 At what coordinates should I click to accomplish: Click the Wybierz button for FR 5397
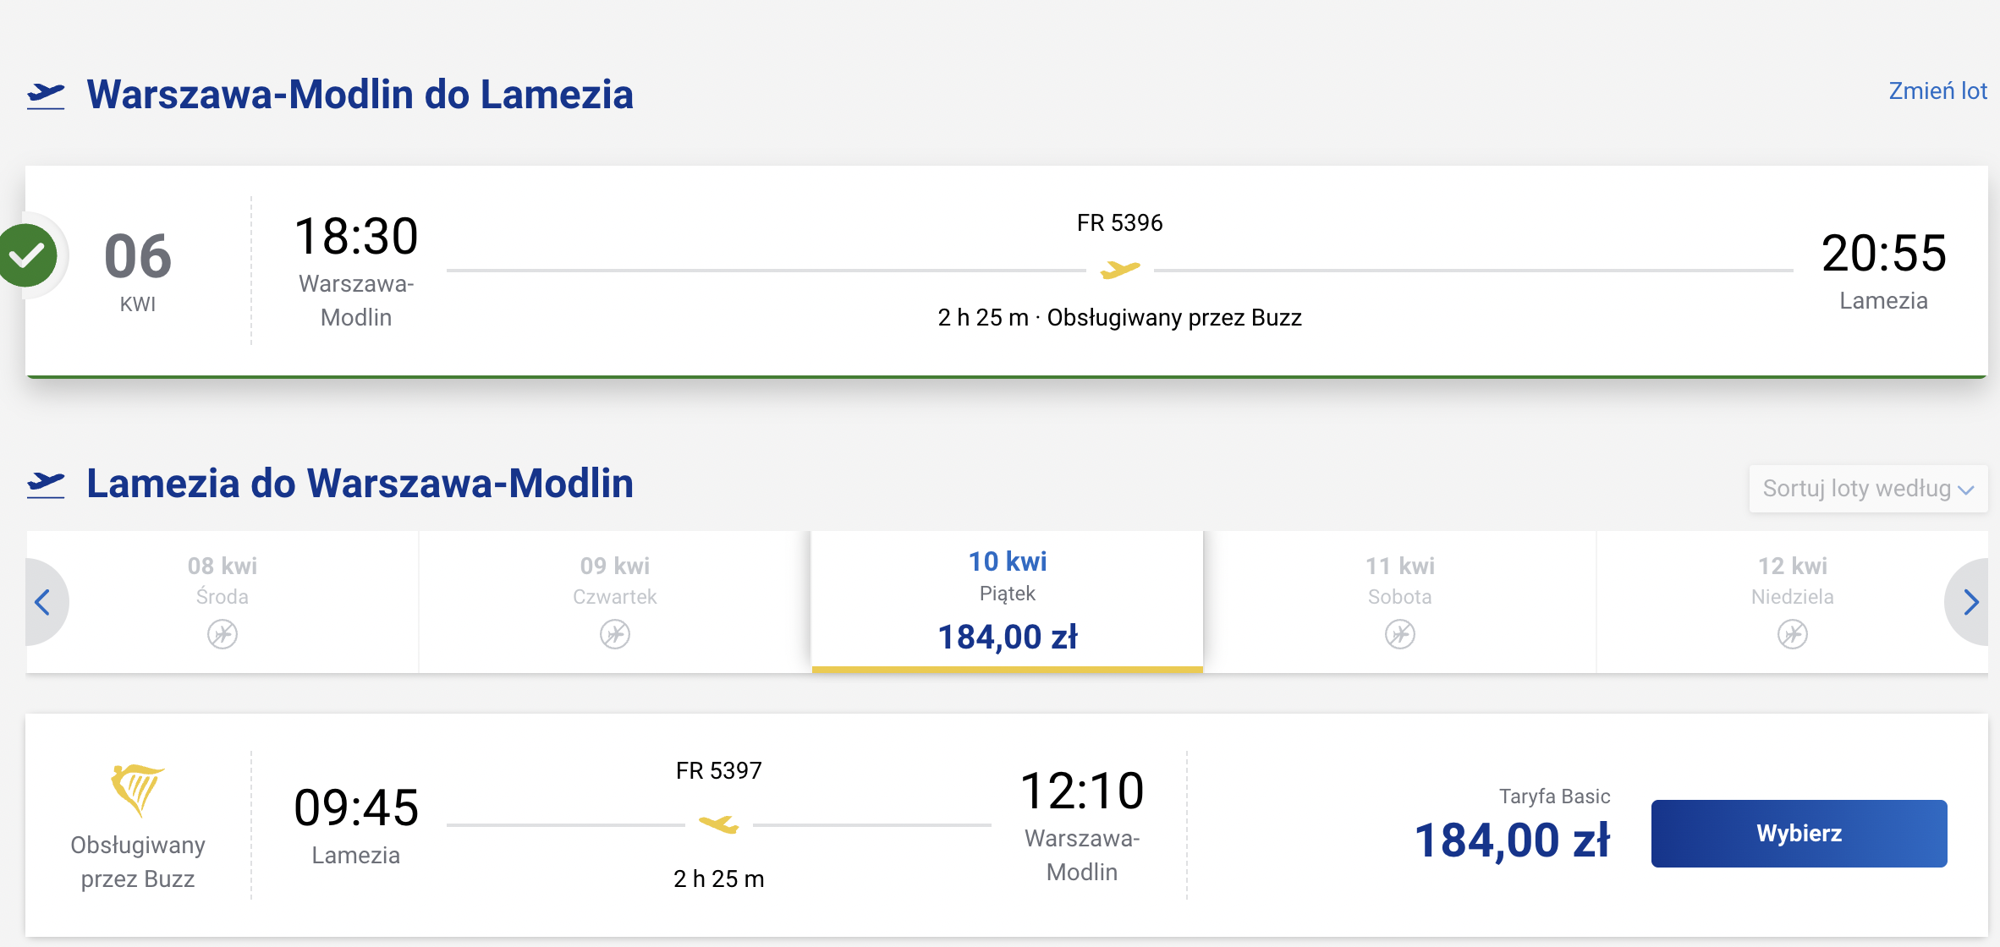click(x=1799, y=834)
